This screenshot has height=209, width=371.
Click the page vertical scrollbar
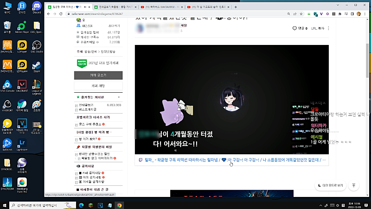[x=367, y=61]
